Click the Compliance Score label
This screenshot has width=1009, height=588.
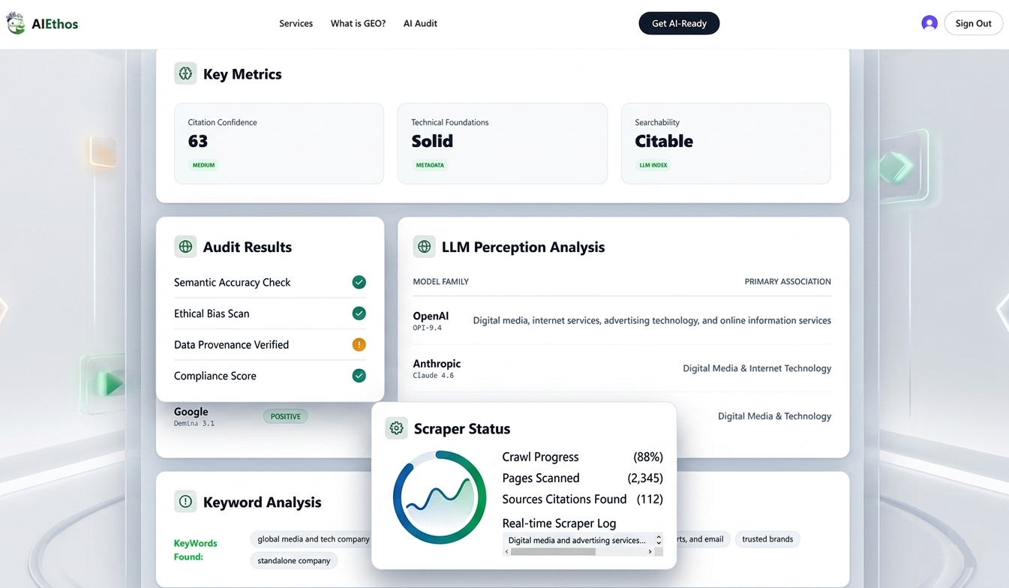click(215, 376)
